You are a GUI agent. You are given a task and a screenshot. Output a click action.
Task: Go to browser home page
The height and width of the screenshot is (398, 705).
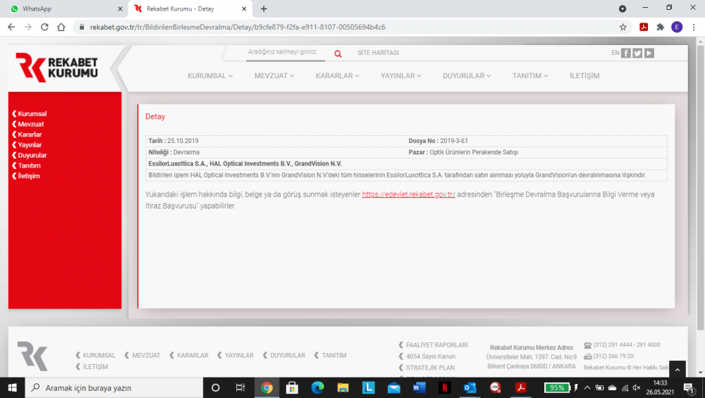61,27
